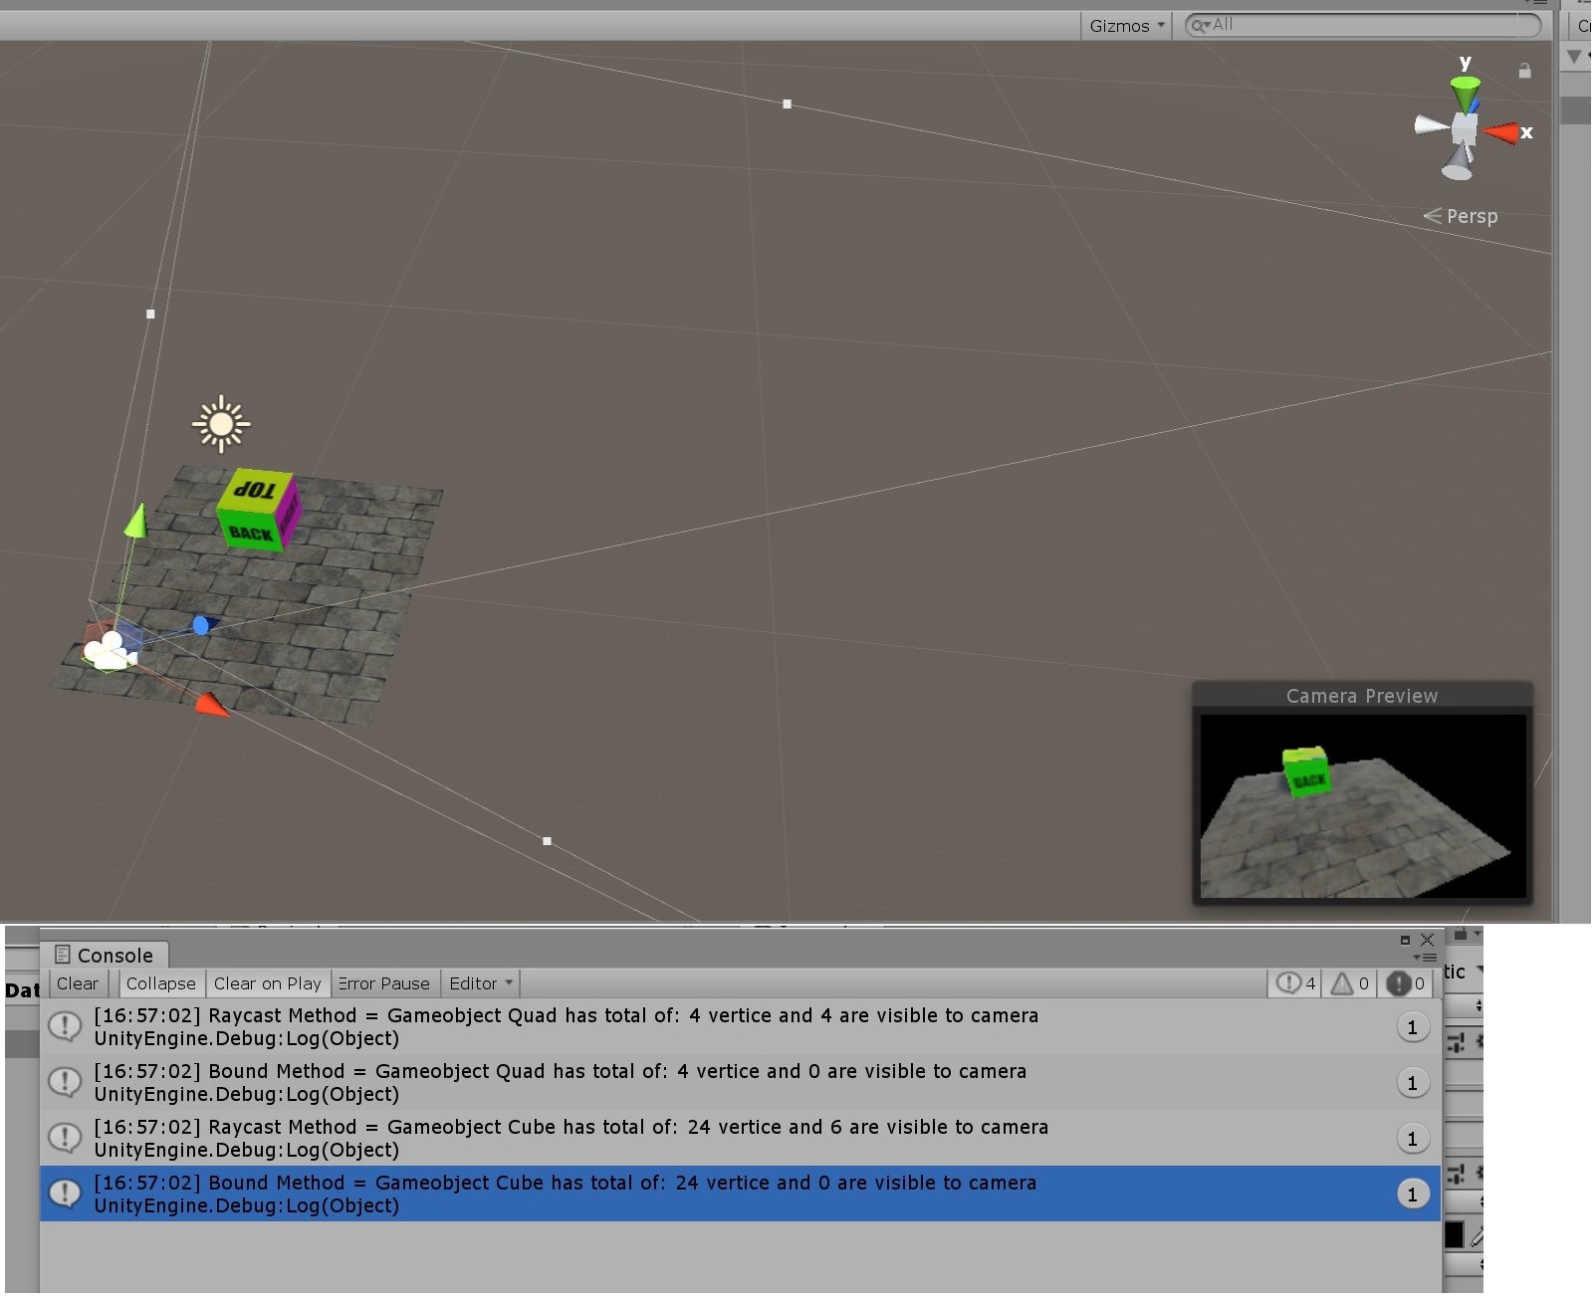1596x1302 pixels.
Task: Grab the red X move handle arrow
Action: (x=210, y=705)
